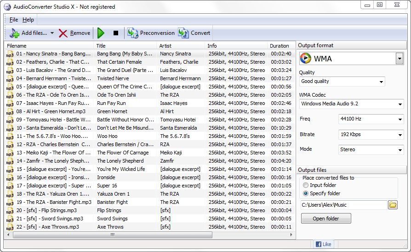
Task: Open the File menu
Action: click(13, 20)
